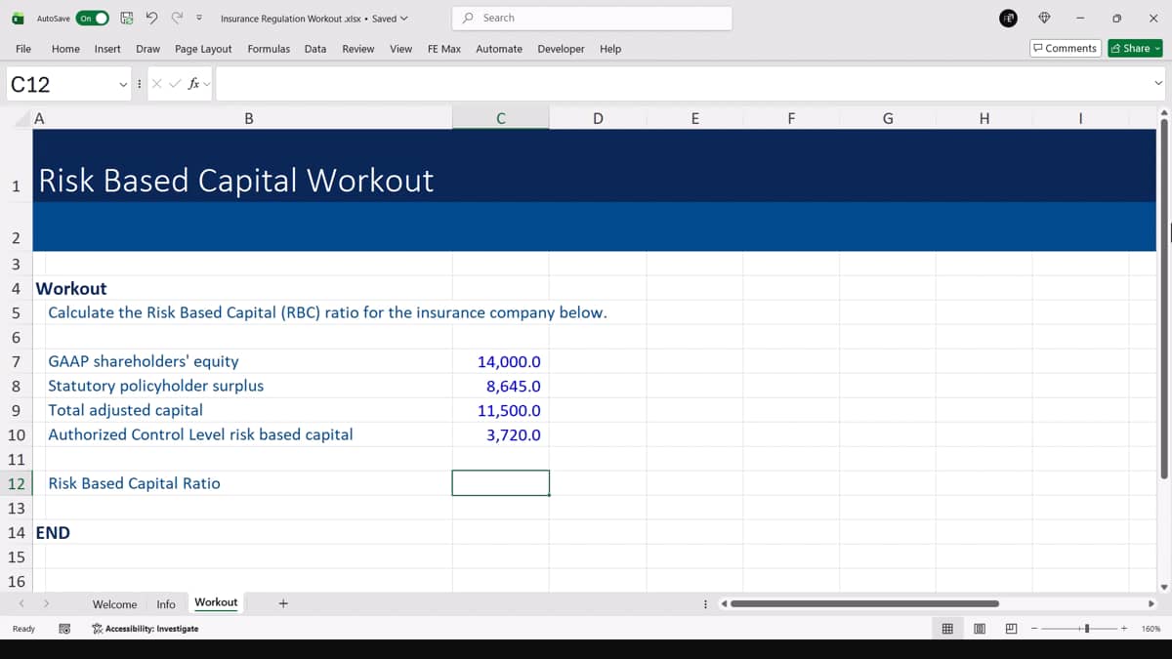The height and width of the screenshot is (659, 1172).
Task: Go to the Page Layout tab
Action: click(x=203, y=49)
